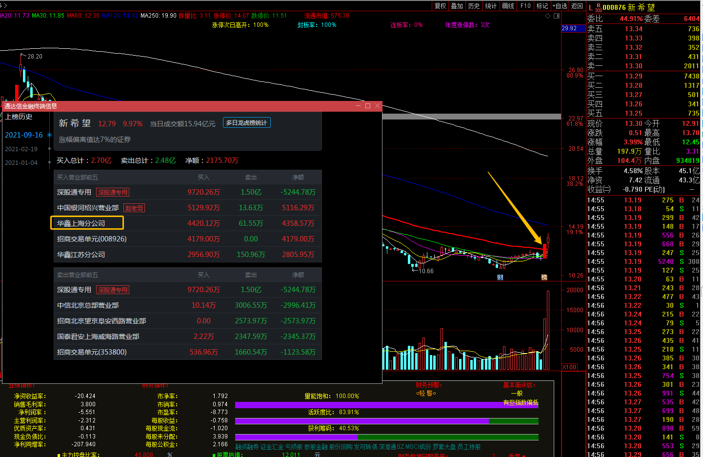Click the 证金汇金 tag
Image resolution: width=703 pixels, height=457 pixels.
coord(272,447)
